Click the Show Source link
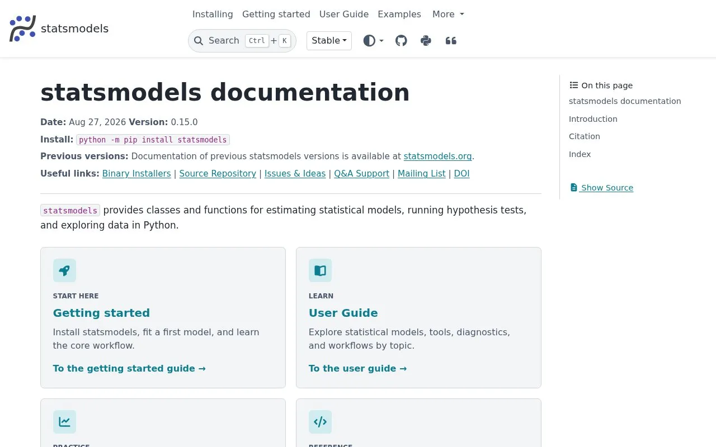 pos(601,188)
